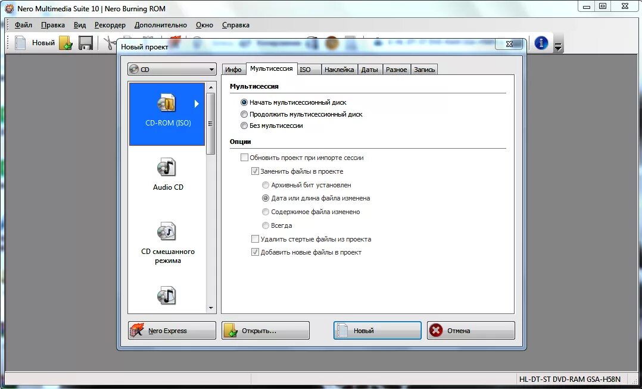642x389 pixels.
Task: Click the Новый label in main toolbar
Action: [43, 43]
